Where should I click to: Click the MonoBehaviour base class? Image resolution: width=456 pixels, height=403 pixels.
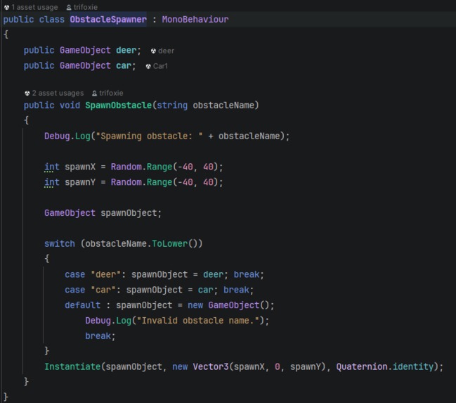(x=195, y=20)
